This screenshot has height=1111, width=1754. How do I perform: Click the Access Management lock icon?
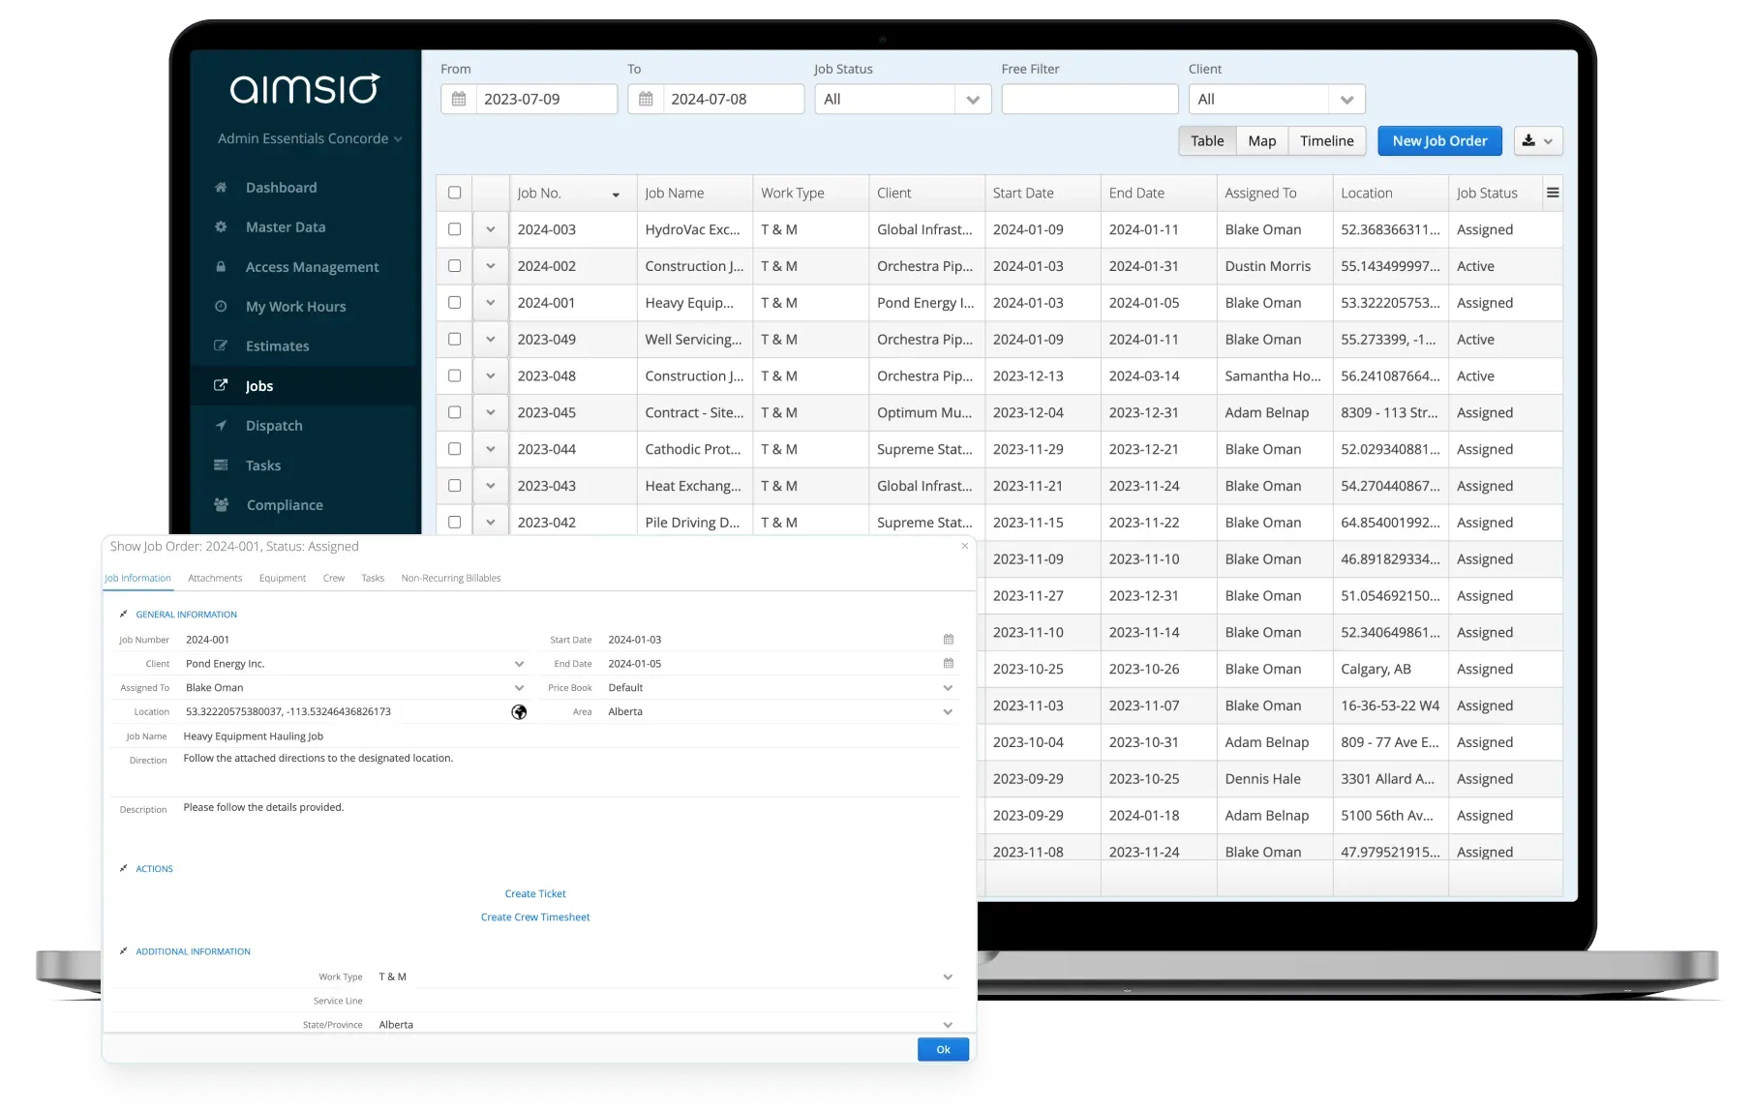click(x=221, y=266)
